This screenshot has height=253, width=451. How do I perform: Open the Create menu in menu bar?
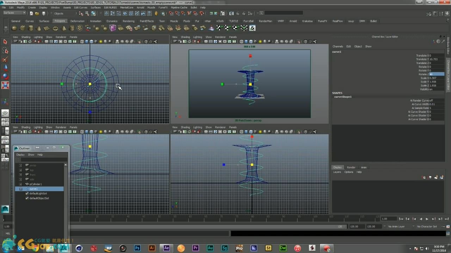pyautogui.click(x=32, y=7)
